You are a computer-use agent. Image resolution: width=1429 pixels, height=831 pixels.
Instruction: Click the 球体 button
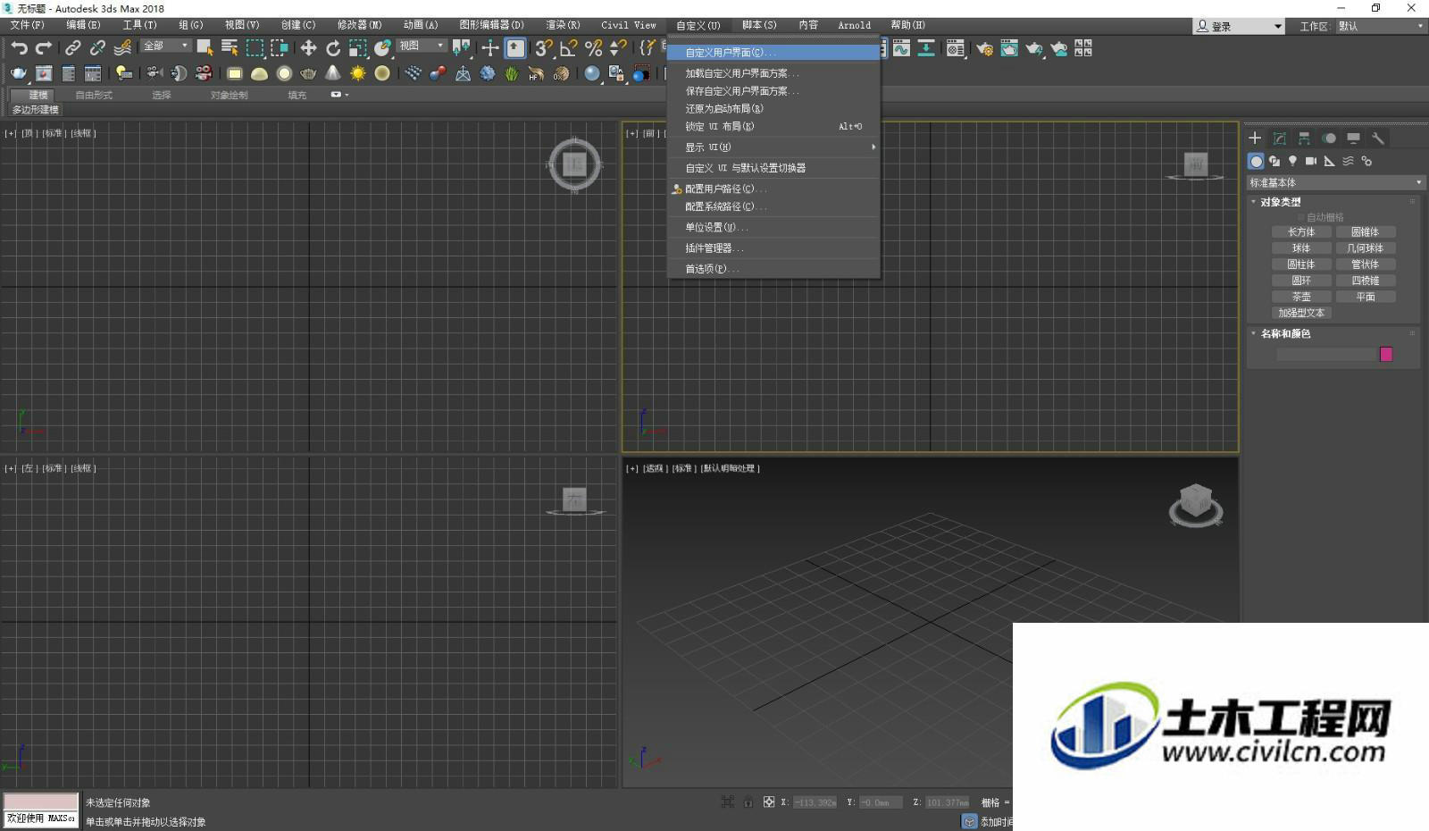click(1301, 248)
